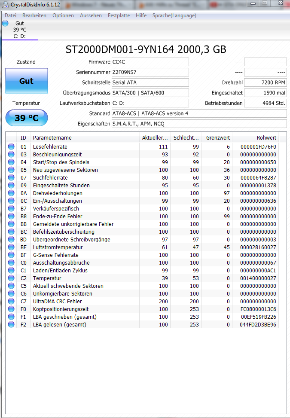Click the 39 °C temperature button

[x=27, y=118]
